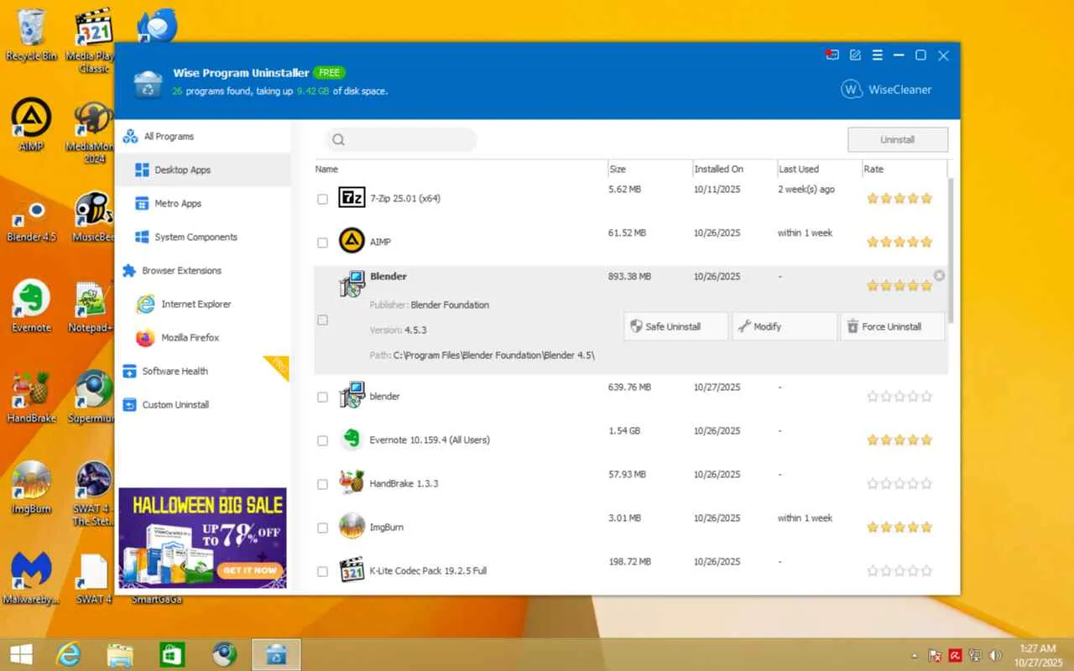
Task: Click the Evernote elephant icon in the program list
Action: point(352,440)
